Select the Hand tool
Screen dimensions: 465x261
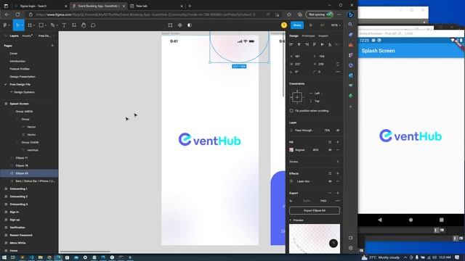(x=84, y=25)
